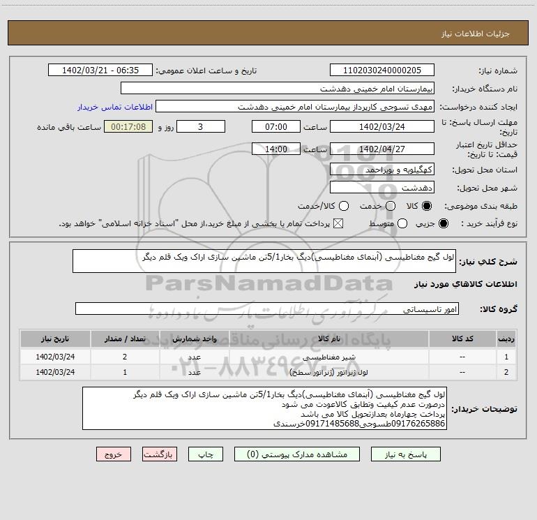
Task: Click the unit عدد in شیر مغناطیسی row
Action: click(194, 357)
